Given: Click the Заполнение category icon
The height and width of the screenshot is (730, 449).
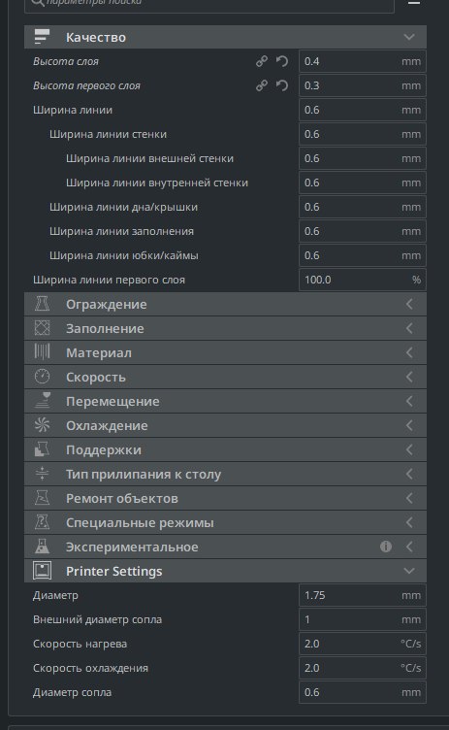Looking at the screenshot, I should (42, 328).
